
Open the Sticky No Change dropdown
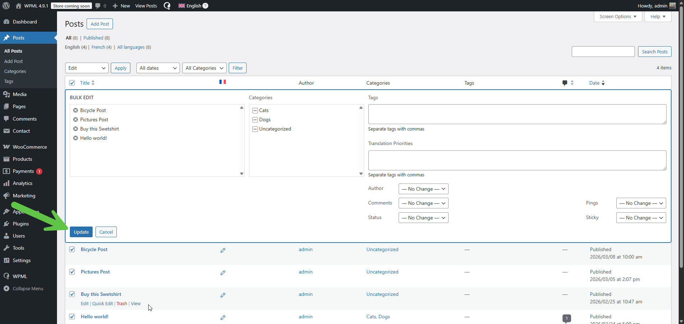tap(641, 218)
